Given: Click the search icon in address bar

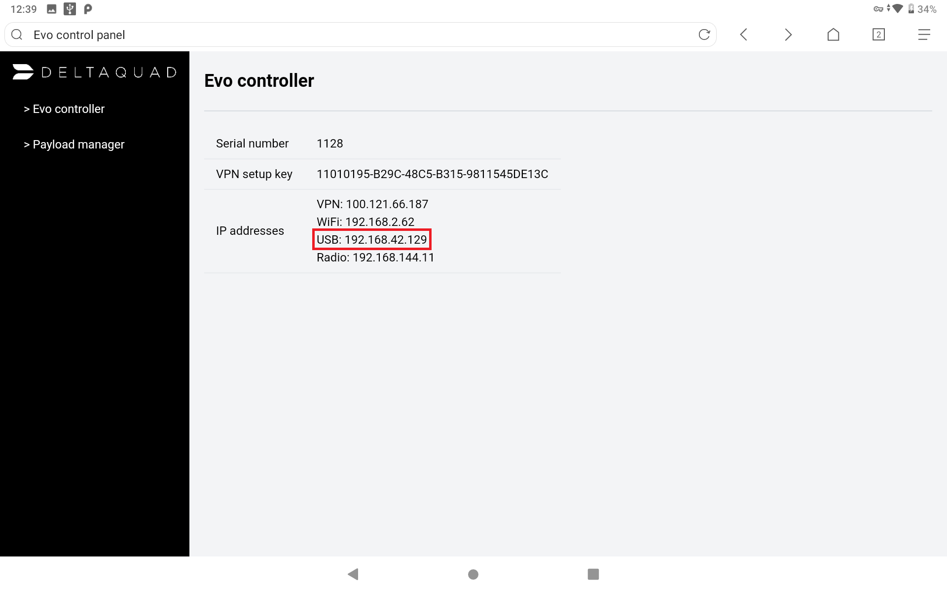Looking at the screenshot, I should (17, 35).
